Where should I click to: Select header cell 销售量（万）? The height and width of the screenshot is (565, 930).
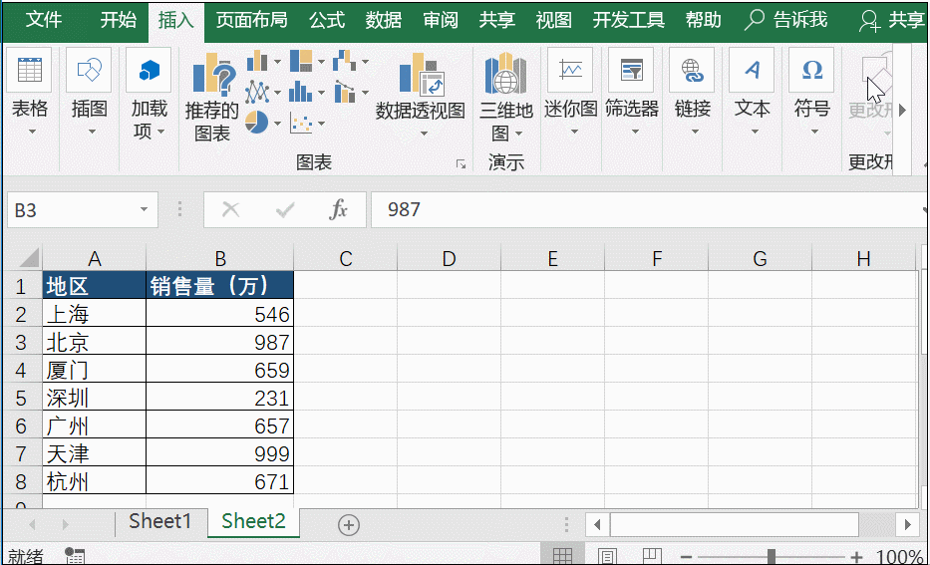click(220, 286)
